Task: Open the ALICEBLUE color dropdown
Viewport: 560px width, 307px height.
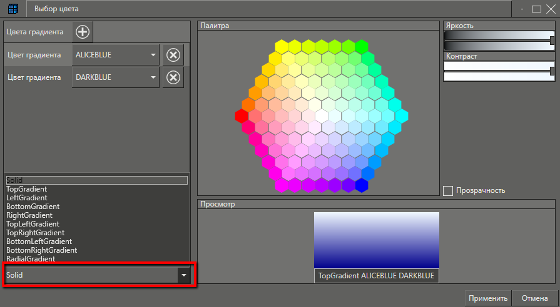Action: tap(153, 55)
